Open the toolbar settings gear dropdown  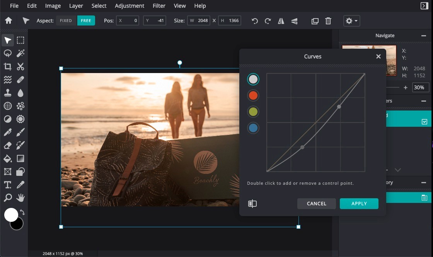(x=351, y=21)
